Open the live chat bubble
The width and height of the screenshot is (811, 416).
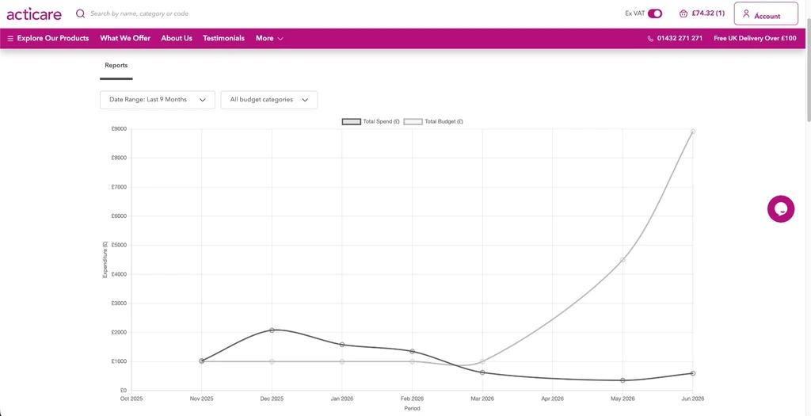[x=780, y=209]
